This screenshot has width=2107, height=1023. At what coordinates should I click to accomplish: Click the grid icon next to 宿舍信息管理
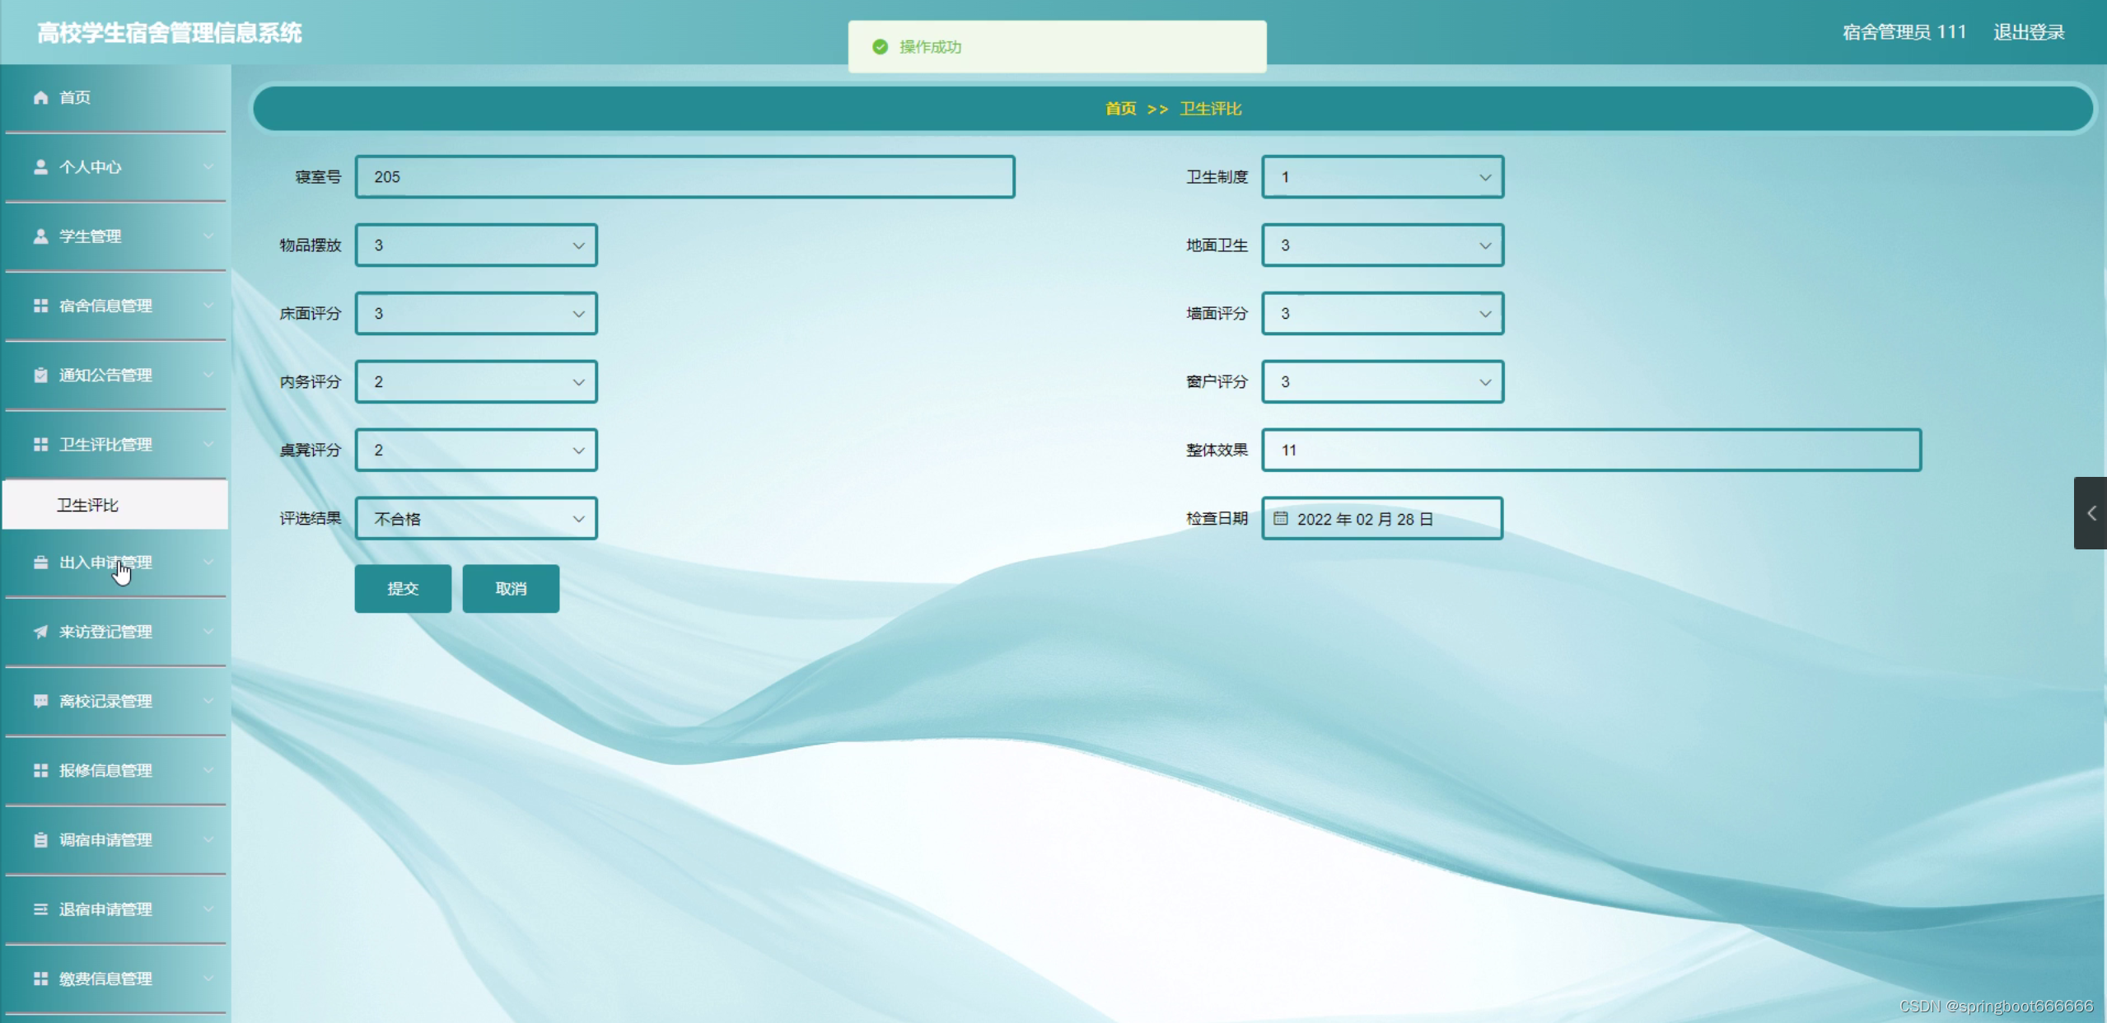(40, 306)
